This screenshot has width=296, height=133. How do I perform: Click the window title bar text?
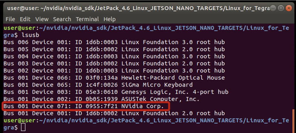[x=138, y=8]
